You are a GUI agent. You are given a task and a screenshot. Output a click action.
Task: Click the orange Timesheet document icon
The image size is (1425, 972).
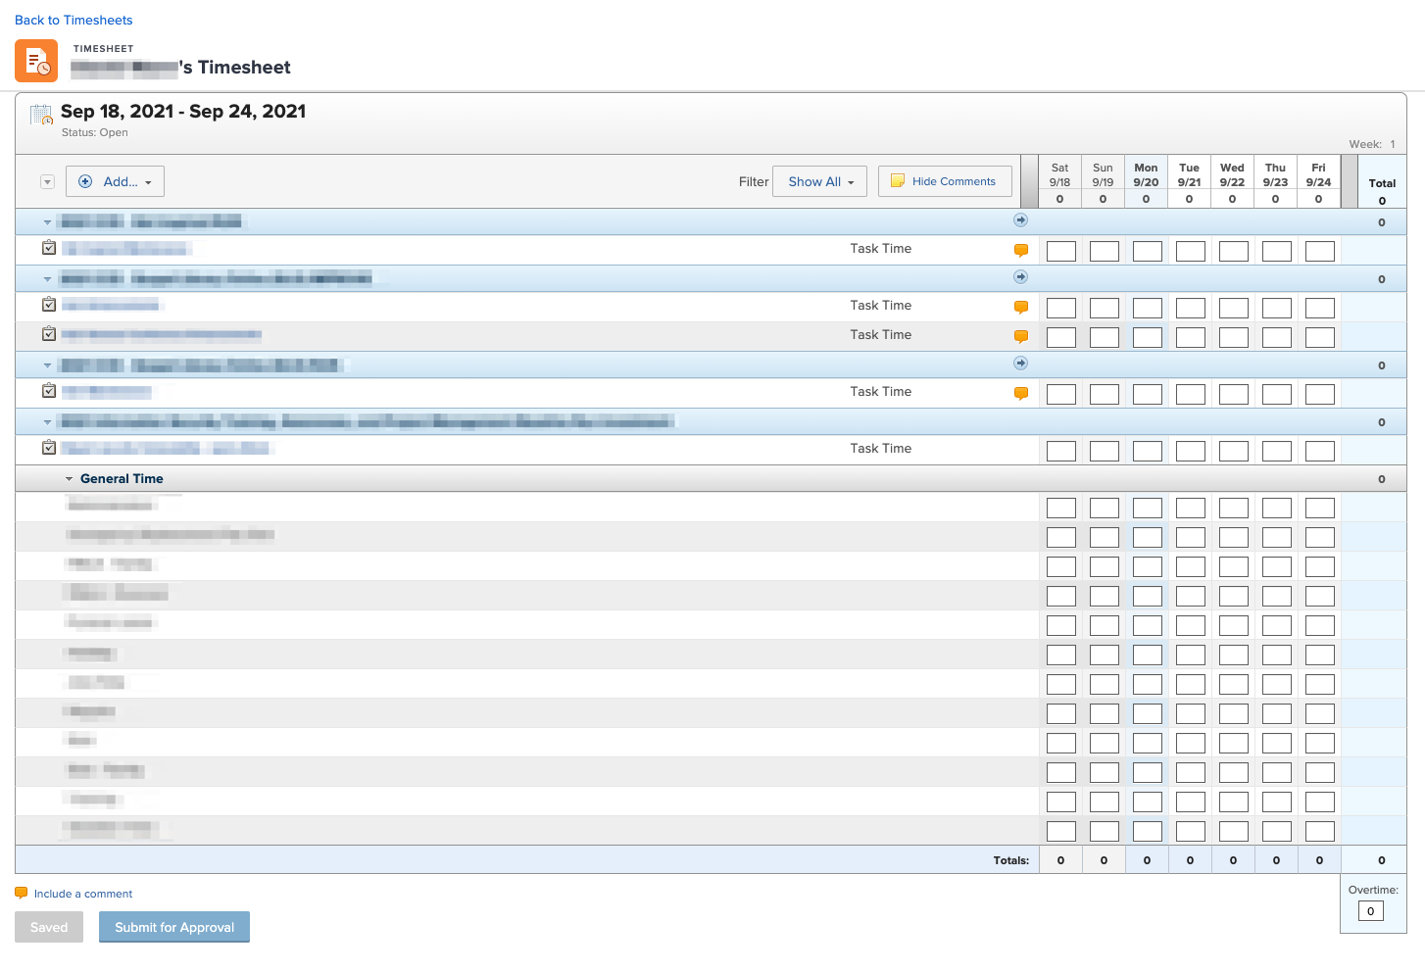pos(35,60)
